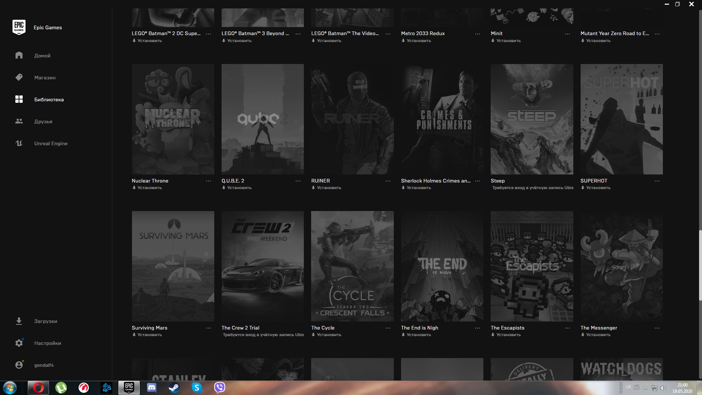Click Ubisoft login notice under Steep

click(x=533, y=188)
